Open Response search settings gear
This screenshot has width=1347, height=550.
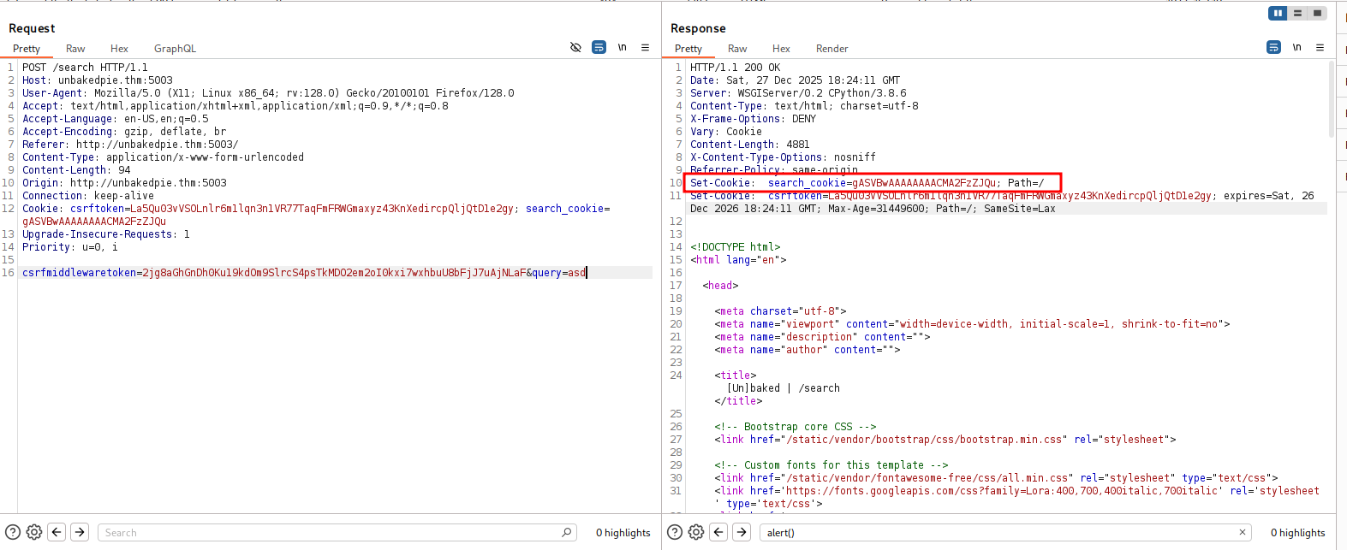coord(696,532)
